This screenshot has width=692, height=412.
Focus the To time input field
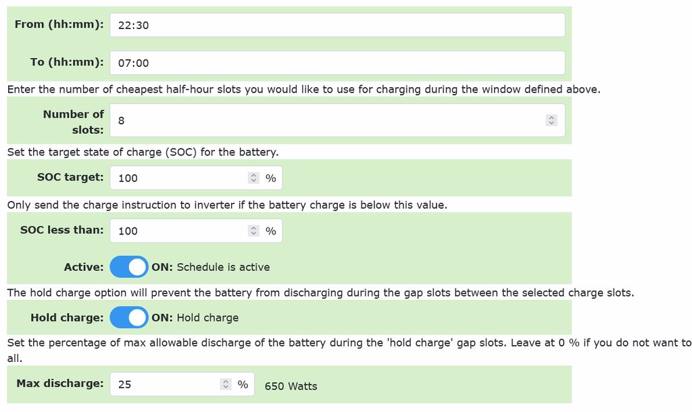point(337,63)
